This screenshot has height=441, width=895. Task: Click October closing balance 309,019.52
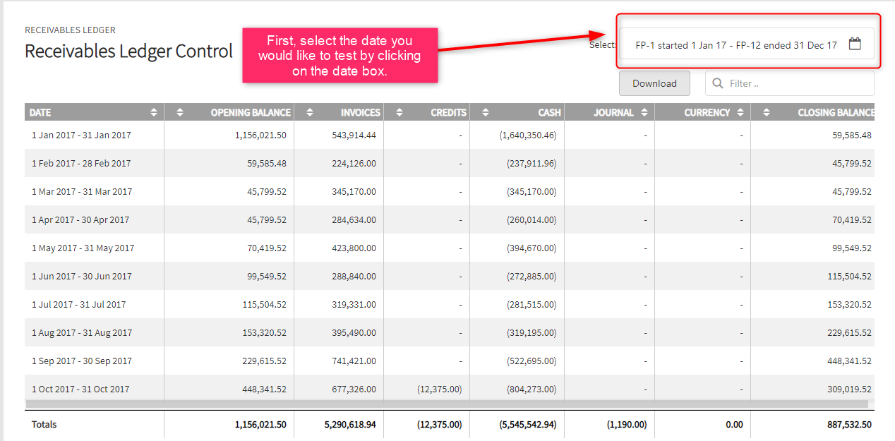pos(849,389)
